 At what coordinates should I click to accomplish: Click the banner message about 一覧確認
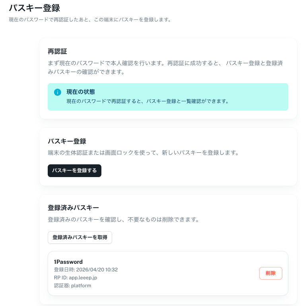click(148, 101)
